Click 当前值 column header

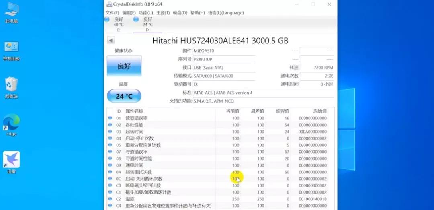coord(233,111)
